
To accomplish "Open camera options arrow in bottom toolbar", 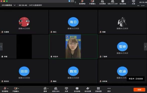I will [18, 89].
